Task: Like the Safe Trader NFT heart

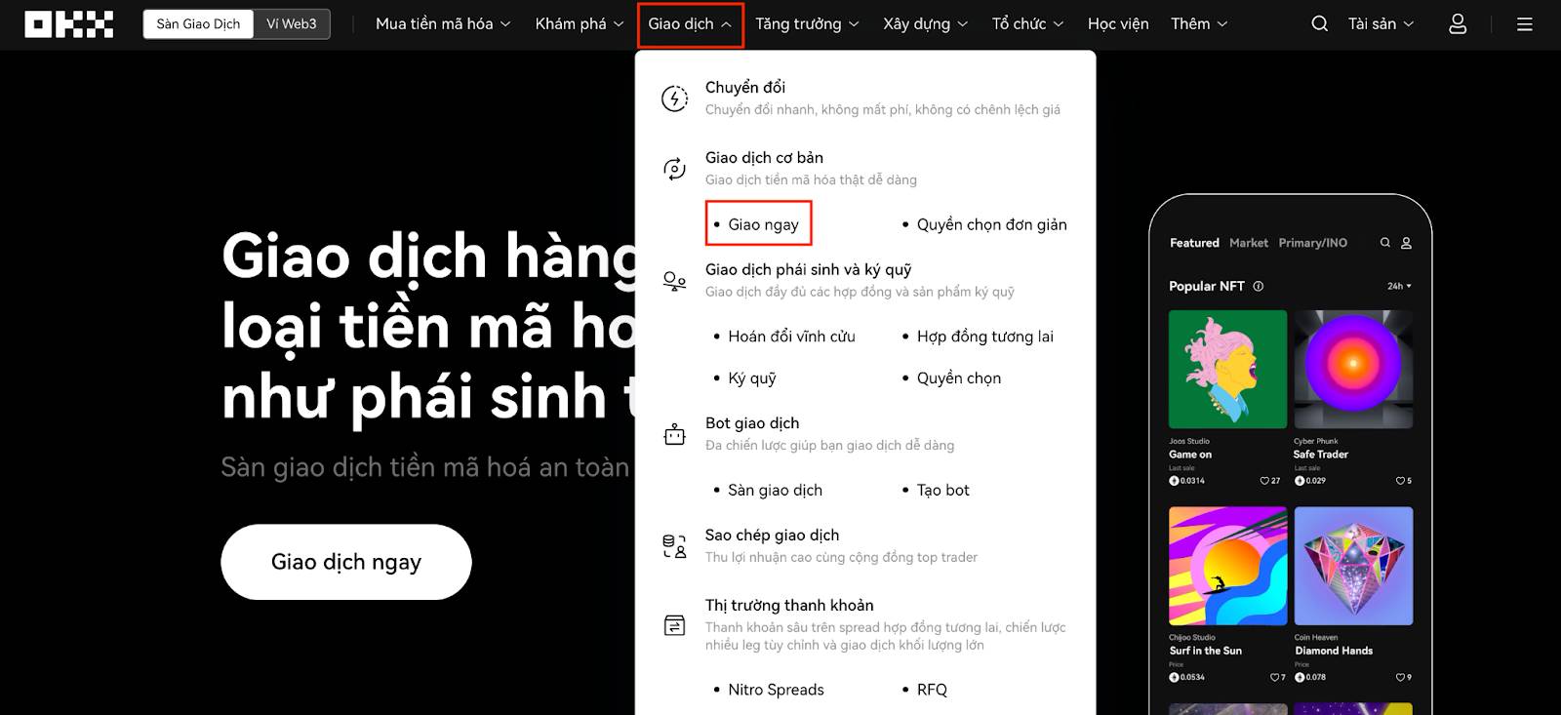Action: (x=1399, y=481)
